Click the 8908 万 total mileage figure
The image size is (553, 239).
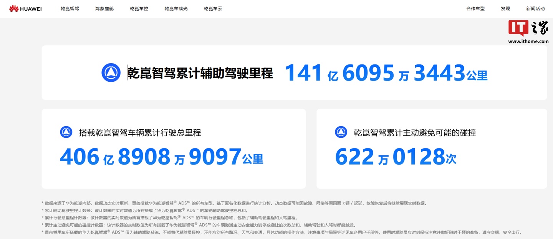(x=151, y=157)
